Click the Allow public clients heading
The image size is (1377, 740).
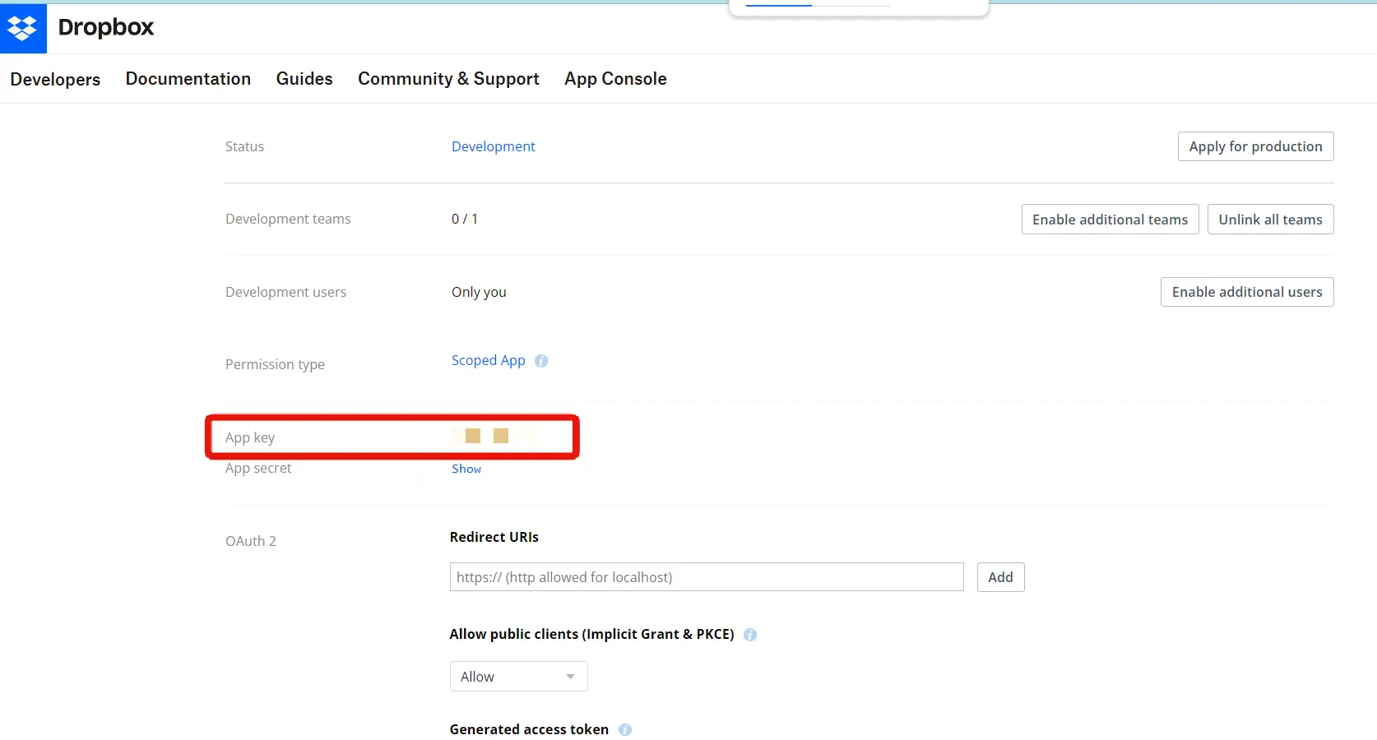click(x=591, y=634)
